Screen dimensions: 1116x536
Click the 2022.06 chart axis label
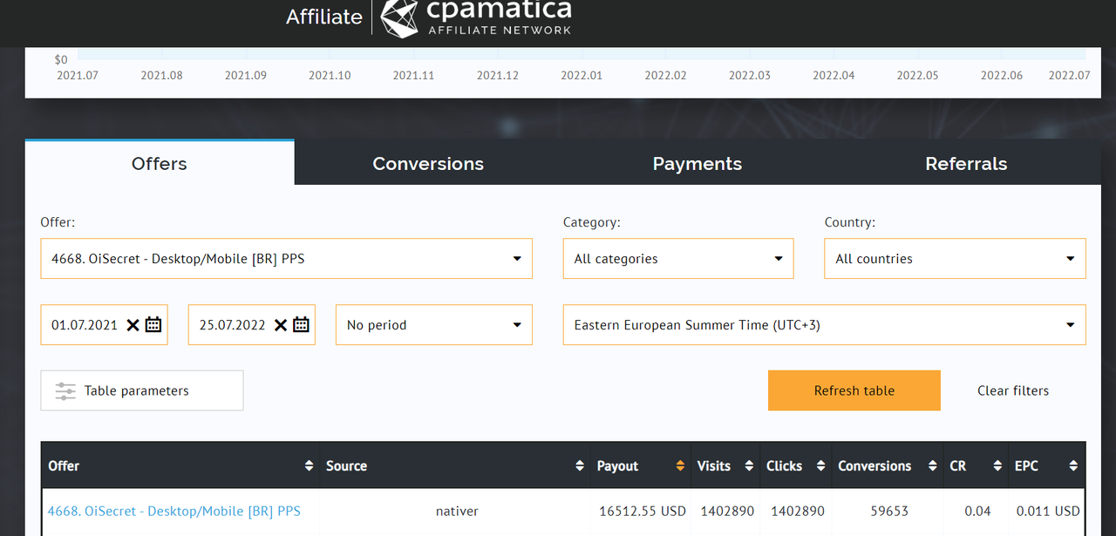pos(1002,76)
